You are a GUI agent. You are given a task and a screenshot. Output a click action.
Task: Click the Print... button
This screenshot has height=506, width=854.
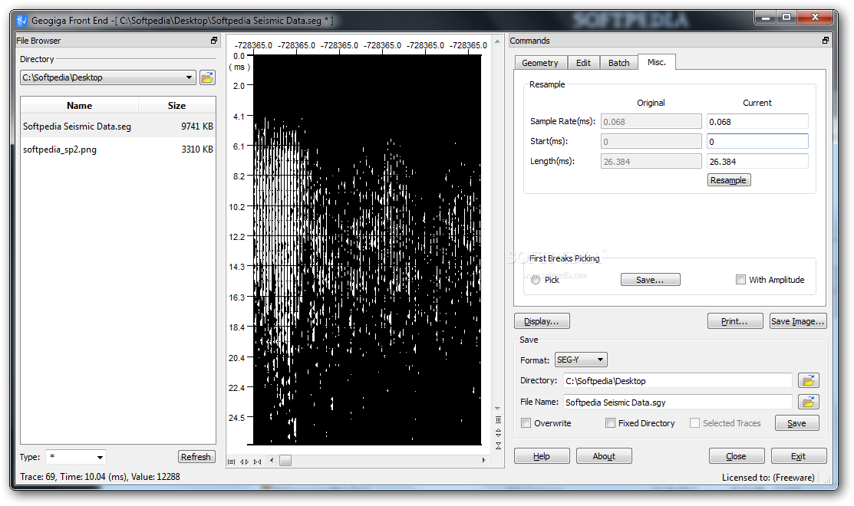click(x=735, y=321)
